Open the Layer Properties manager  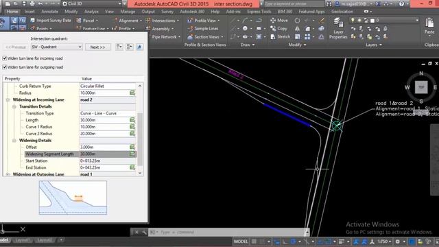(x=338, y=28)
